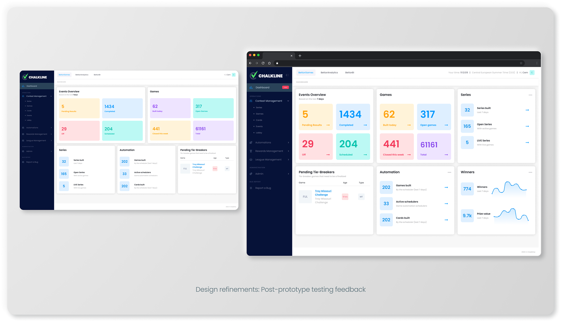Click the browser reload icon
Image resolution: width=561 pixels, height=322 pixels.
pyautogui.click(x=263, y=63)
